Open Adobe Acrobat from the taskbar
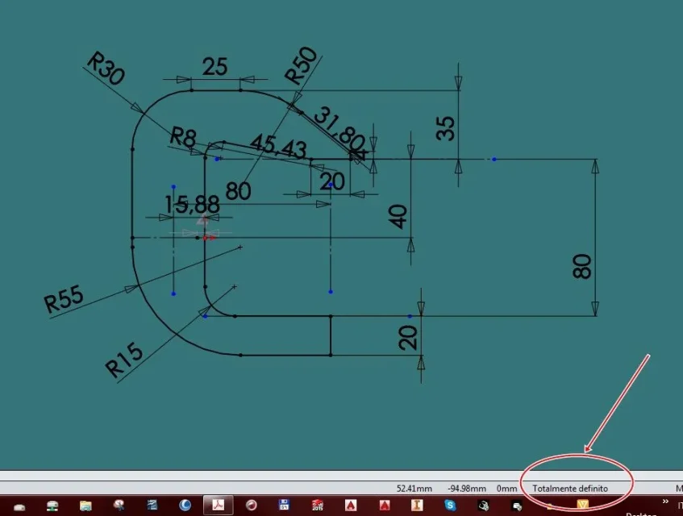The image size is (683, 516). [x=219, y=505]
